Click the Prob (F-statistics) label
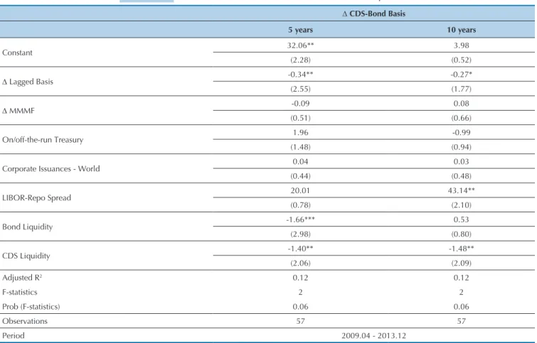537x343 pixels. [x=31, y=307]
